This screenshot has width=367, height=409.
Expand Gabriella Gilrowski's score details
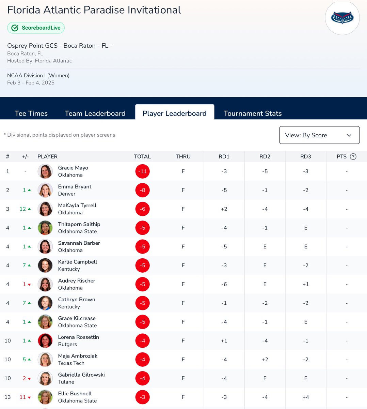[142, 378]
